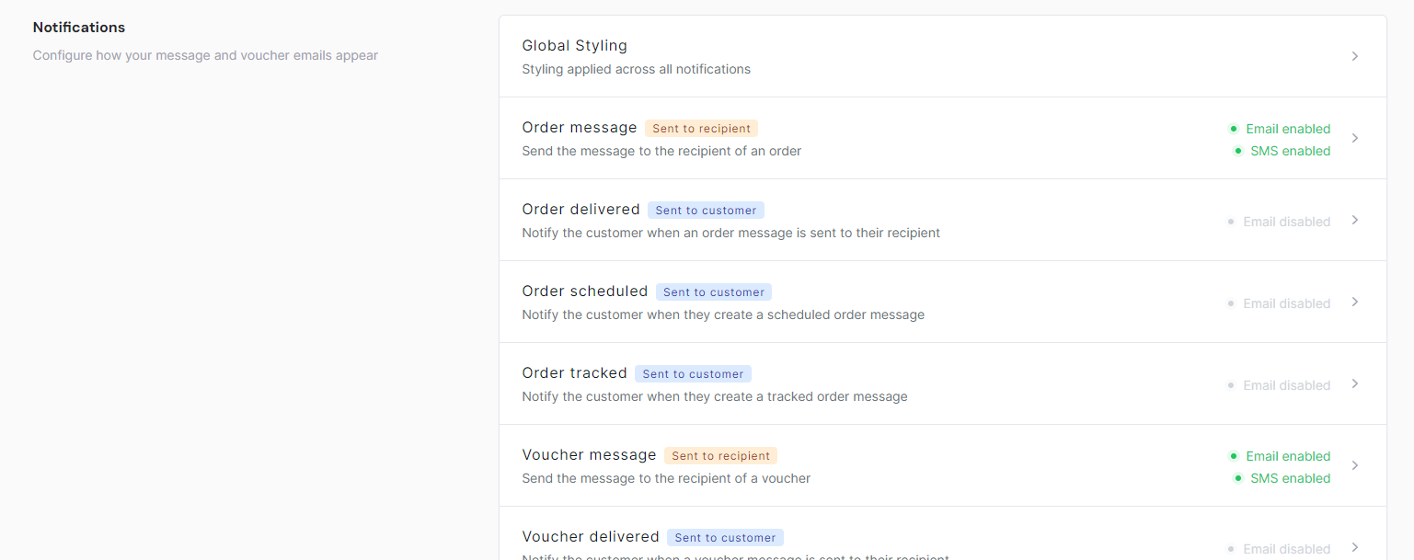
Task: Click chevron beside Voucher delivered
Action: pos(1355,547)
